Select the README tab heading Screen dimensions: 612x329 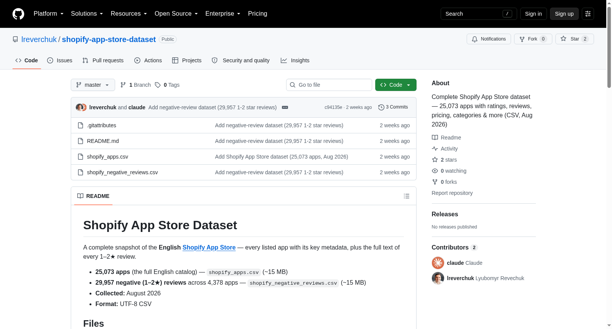[93, 196]
